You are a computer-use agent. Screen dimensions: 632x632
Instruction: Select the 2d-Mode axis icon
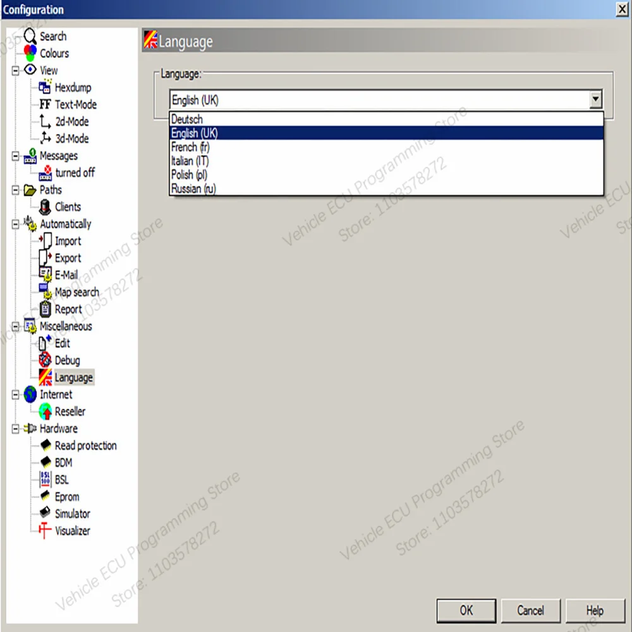click(x=45, y=121)
